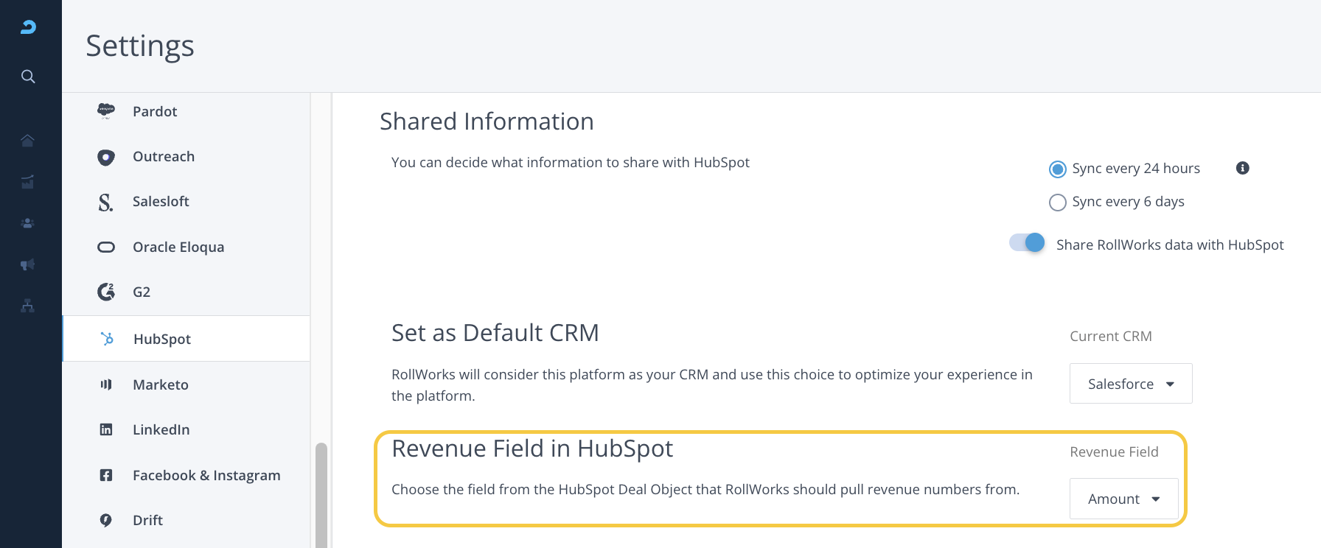Image resolution: width=1321 pixels, height=548 pixels.
Task: Select the Drift integration entry
Action: pos(147,520)
